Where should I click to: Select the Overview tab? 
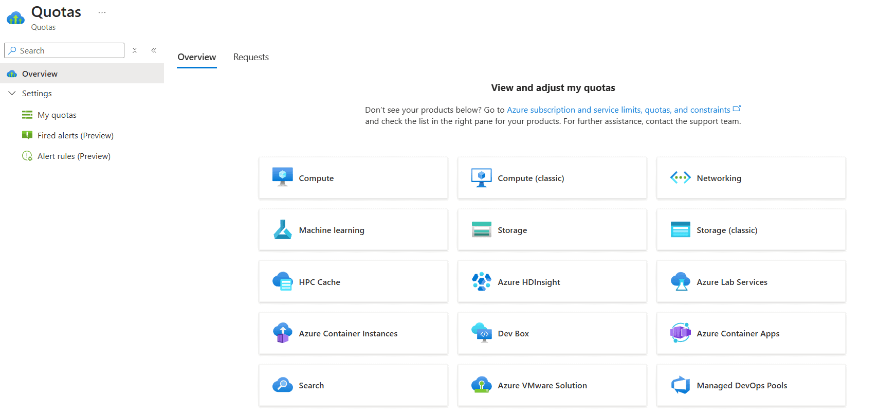pos(197,57)
